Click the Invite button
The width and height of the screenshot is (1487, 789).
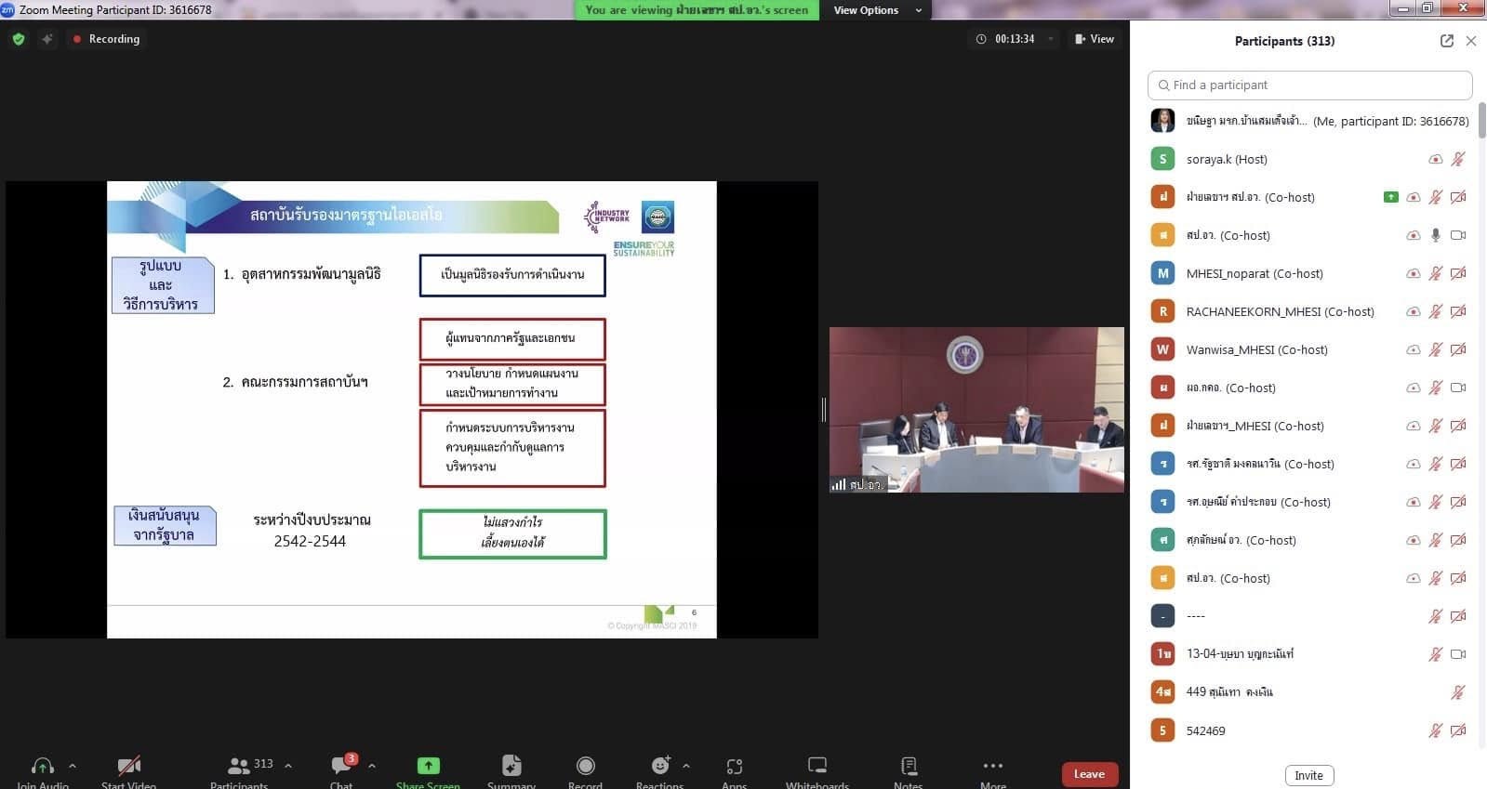pyautogui.click(x=1308, y=775)
